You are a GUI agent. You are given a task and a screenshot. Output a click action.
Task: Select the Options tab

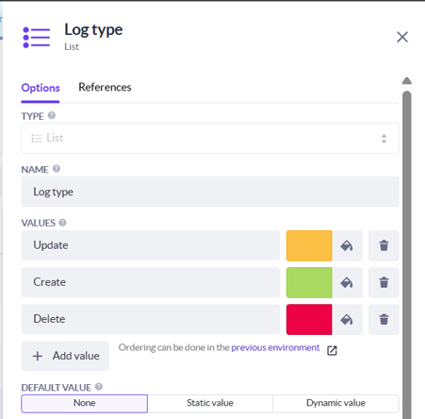[x=41, y=88]
